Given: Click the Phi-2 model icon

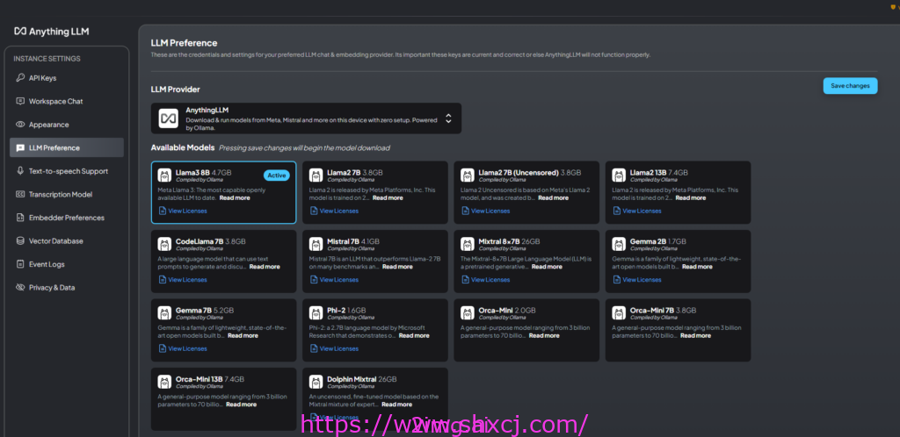Looking at the screenshot, I should (x=316, y=312).
